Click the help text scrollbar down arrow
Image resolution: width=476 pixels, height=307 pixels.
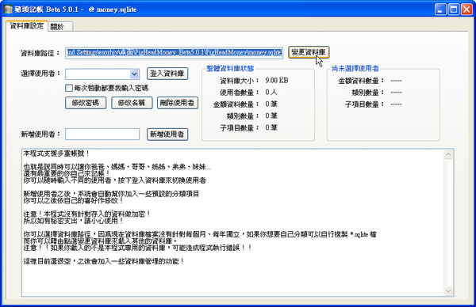448,291
